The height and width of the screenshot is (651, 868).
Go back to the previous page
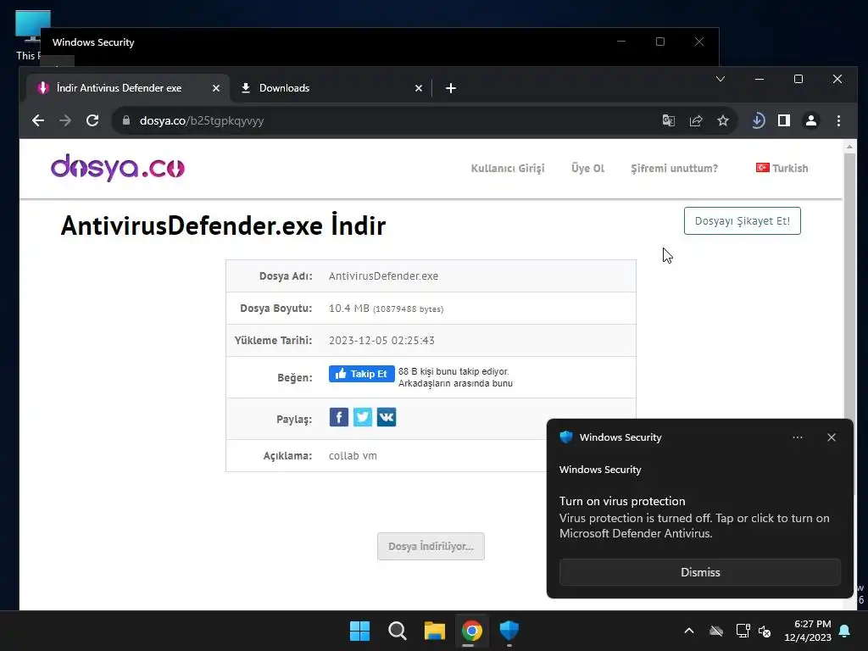[x=37, y=120]
